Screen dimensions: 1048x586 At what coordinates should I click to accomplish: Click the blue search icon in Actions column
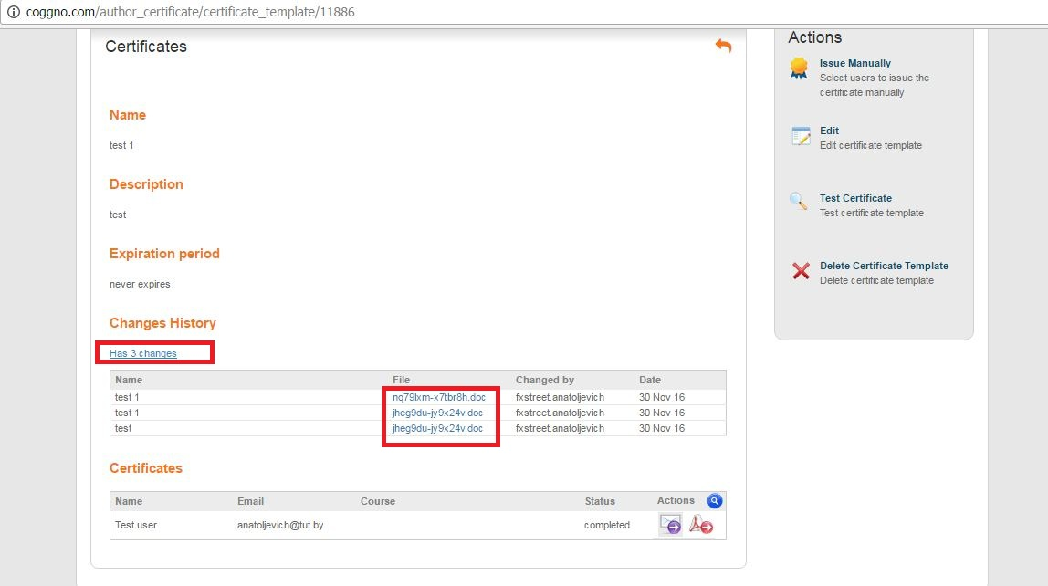(x=715, y=500)
